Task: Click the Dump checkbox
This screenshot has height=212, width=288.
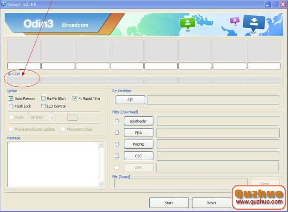Action: click(11, 117)
